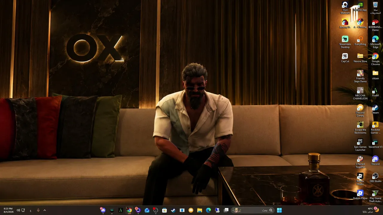Show hidden system tray icons

point(45,210)
